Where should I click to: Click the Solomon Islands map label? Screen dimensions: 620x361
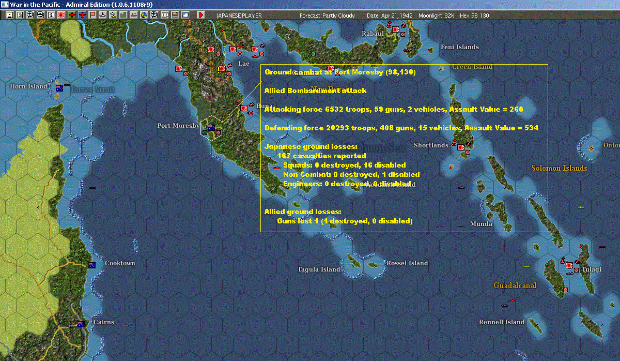[559, 168]
